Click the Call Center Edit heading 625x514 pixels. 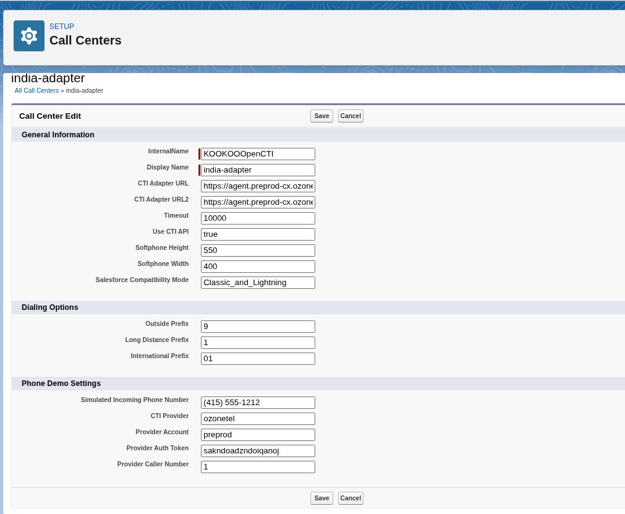(x=50, y=116)
